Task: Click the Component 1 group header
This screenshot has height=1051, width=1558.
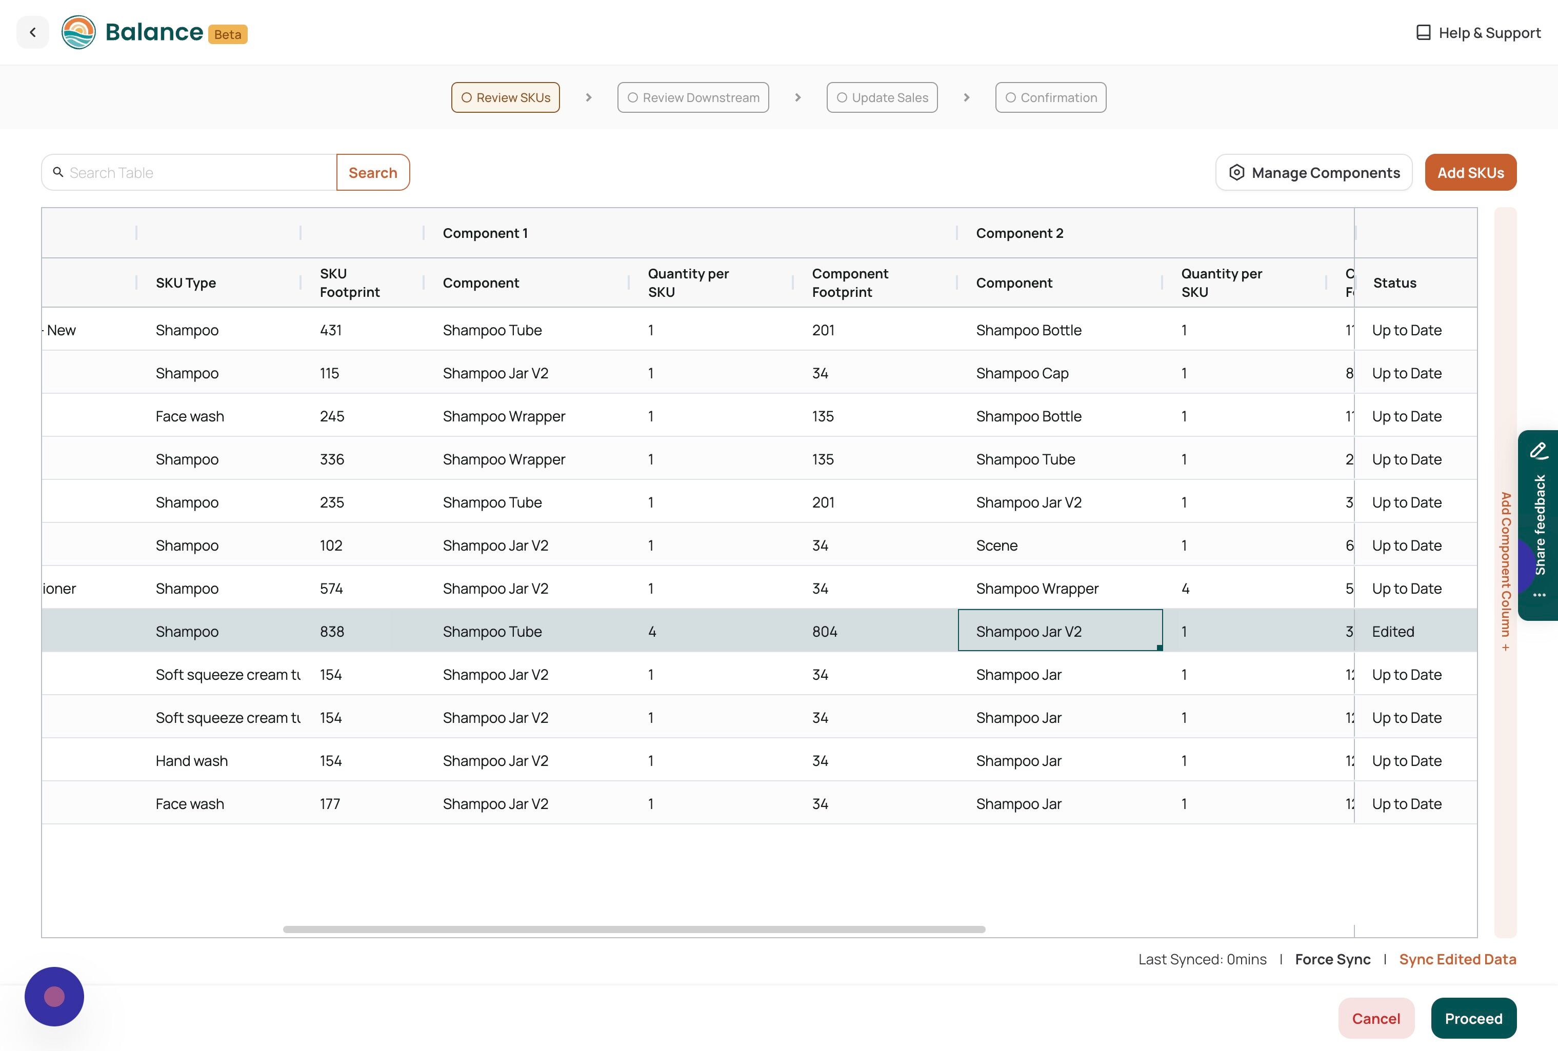Action: [485, 233]
